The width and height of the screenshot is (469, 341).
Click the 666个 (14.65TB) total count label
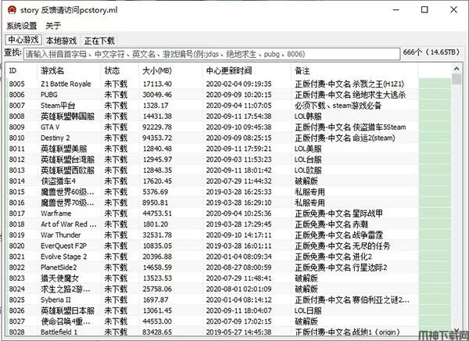pos(431,52)
